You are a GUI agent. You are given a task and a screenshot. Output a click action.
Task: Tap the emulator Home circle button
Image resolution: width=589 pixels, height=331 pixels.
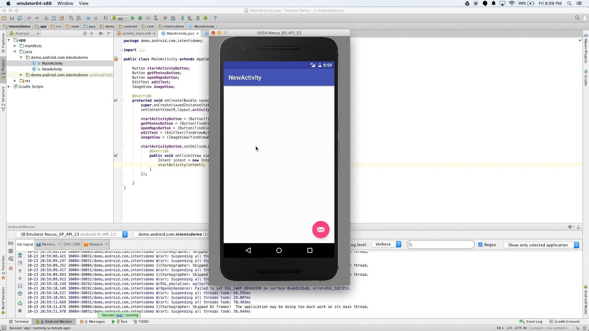click(279, 251)
